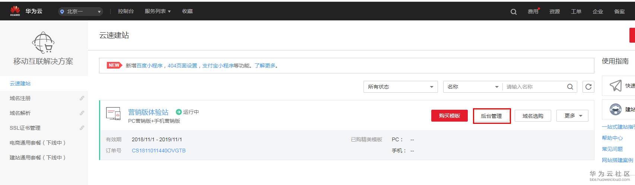This screenshot has width=635, height=185.
Task: Select SSL证书管理 in the sidebar
Action: (25, 128)
